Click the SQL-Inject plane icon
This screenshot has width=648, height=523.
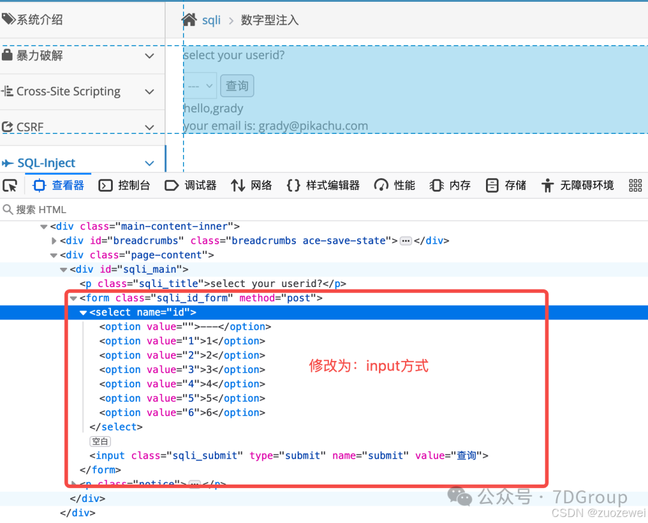click(7, 163)
